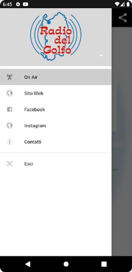Screen dimensions: 132x272
Task: Tap the globe icon beside Sito Web
Action: (10, 93)
